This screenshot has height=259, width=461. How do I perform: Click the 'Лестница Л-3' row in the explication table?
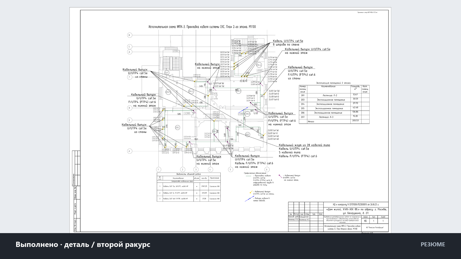334,117
